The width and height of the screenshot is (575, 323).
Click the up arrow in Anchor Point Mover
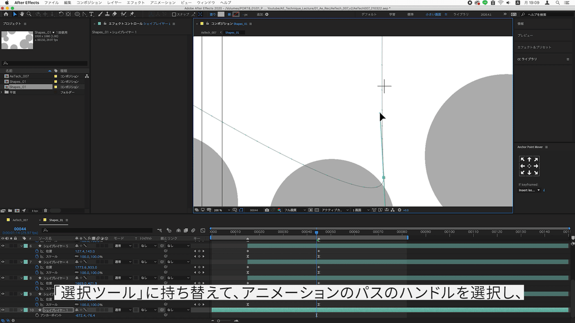click(529, 159)
